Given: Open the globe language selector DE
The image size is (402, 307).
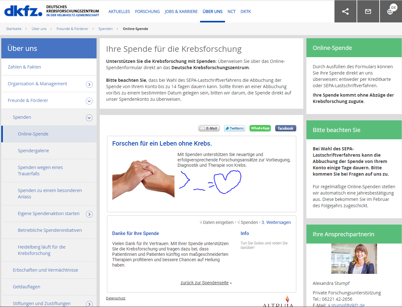Looking at the screenshot, I should click(x=391, y=11).
